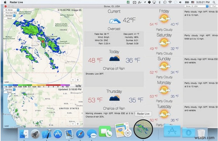Open the Radar Live application menu
218x141 pixels.
pos(16,2)
